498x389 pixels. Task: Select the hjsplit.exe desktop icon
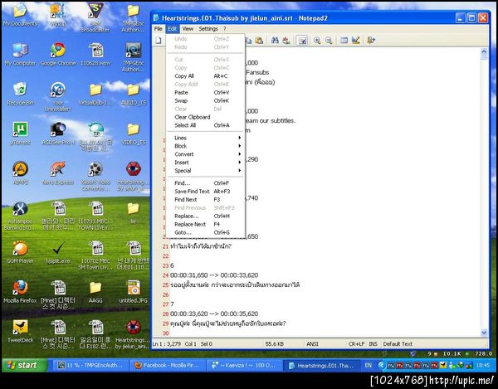click(x=58, y=251)
